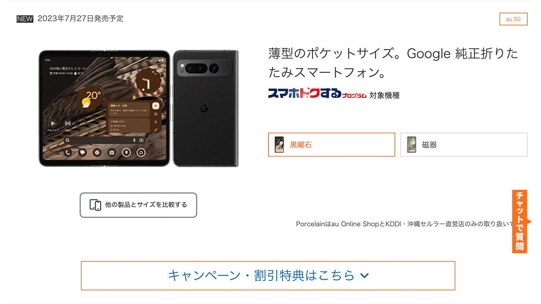Viewport: 541px width, 304px height.
Task: Click the au 5G badge
Action: [513, 19]
